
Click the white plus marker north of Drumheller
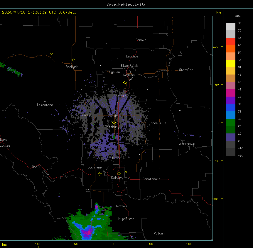pos(180,110)
